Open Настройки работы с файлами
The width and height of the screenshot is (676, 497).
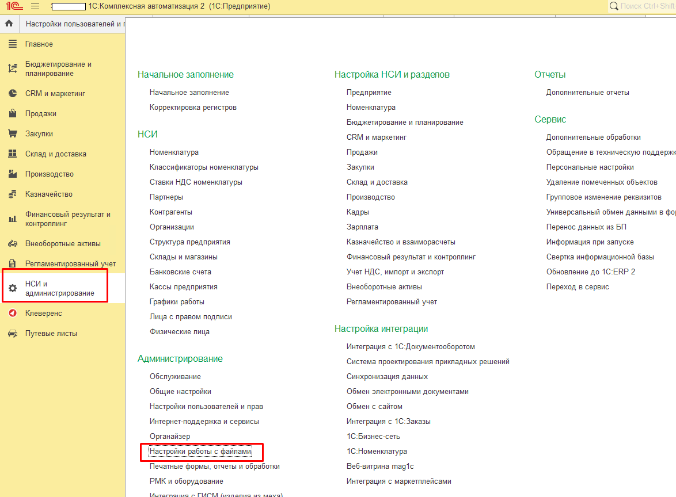tap(200, 452)
